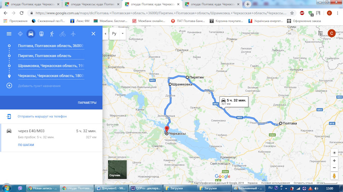Collapse the side panel arrow
This screenshot has width=343, height=192.
tap(105, 34)
